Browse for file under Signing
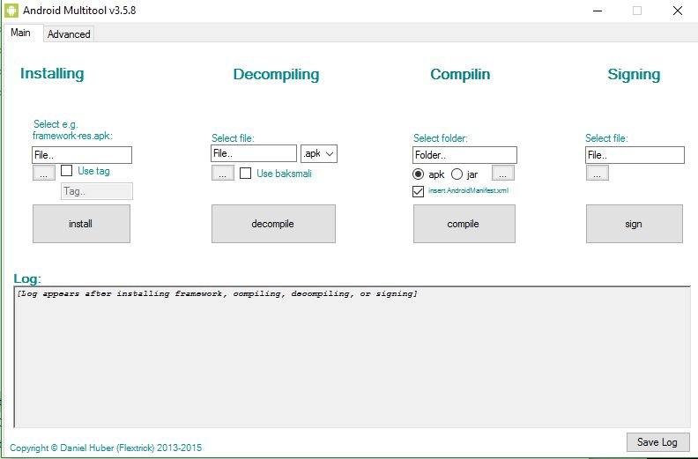Image resolution: width=698 pixels, height=459 pixels. pos(597,173)
